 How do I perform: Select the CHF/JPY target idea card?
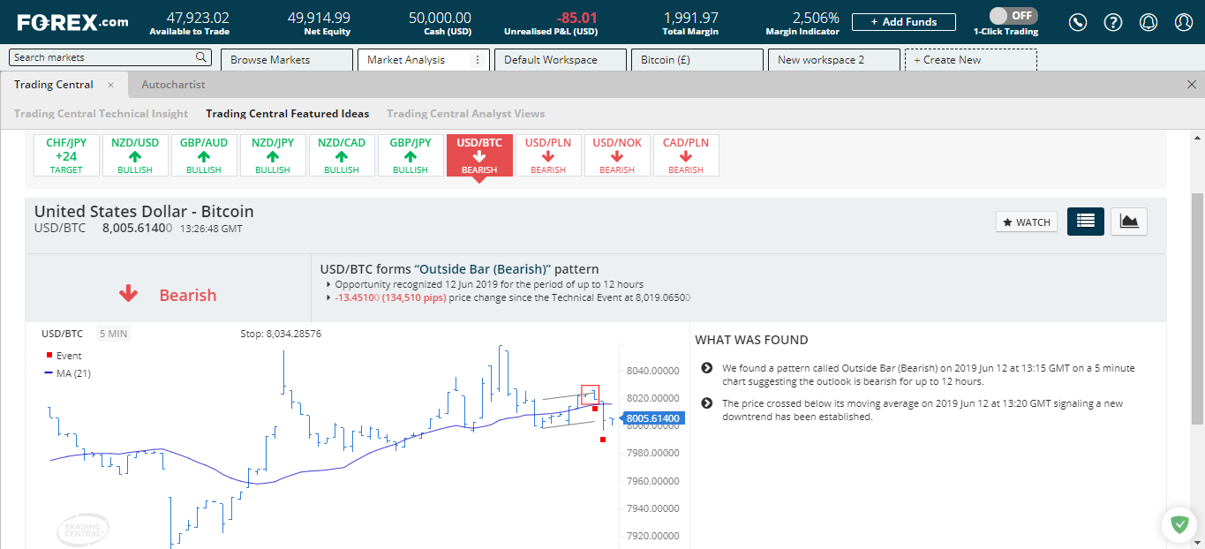point(66,155)
